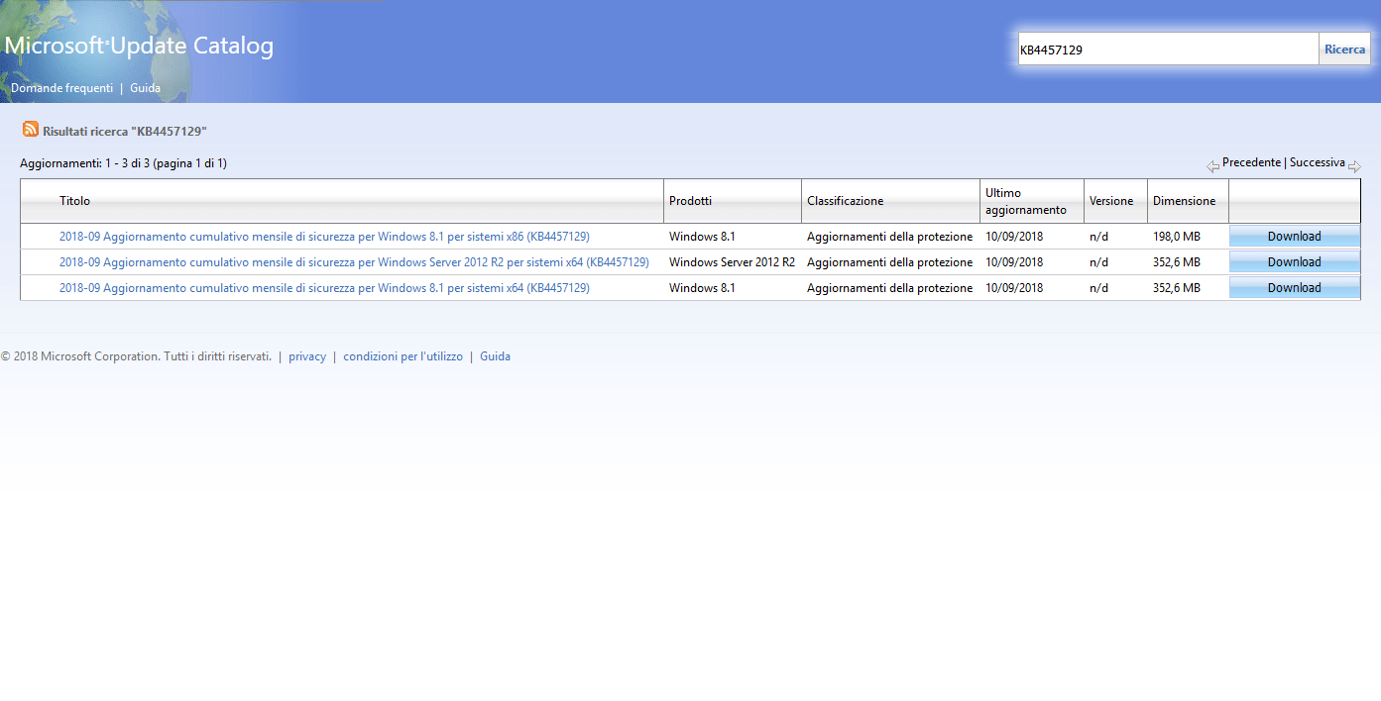
Task: Download the Windows Server 2012 R2 update
Action: tap(1294, 262)
